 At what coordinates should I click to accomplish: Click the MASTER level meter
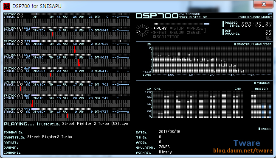coord(262,104)
